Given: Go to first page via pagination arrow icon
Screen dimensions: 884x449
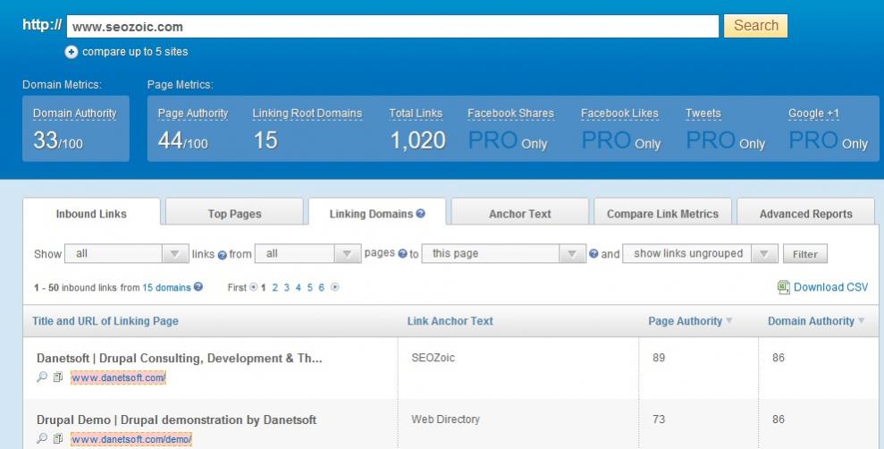Looking at the screenshot, I should [x=254, y=287].
